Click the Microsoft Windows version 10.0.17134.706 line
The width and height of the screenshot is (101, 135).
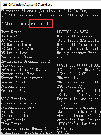click(44, 11)
